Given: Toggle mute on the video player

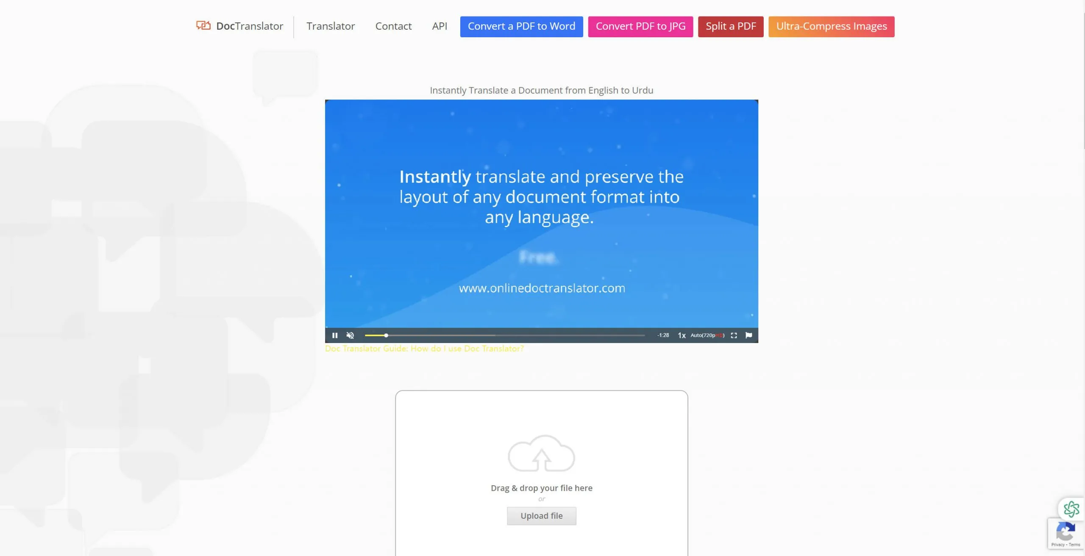Looking at the screenshot, I should [x=349, y=335].
